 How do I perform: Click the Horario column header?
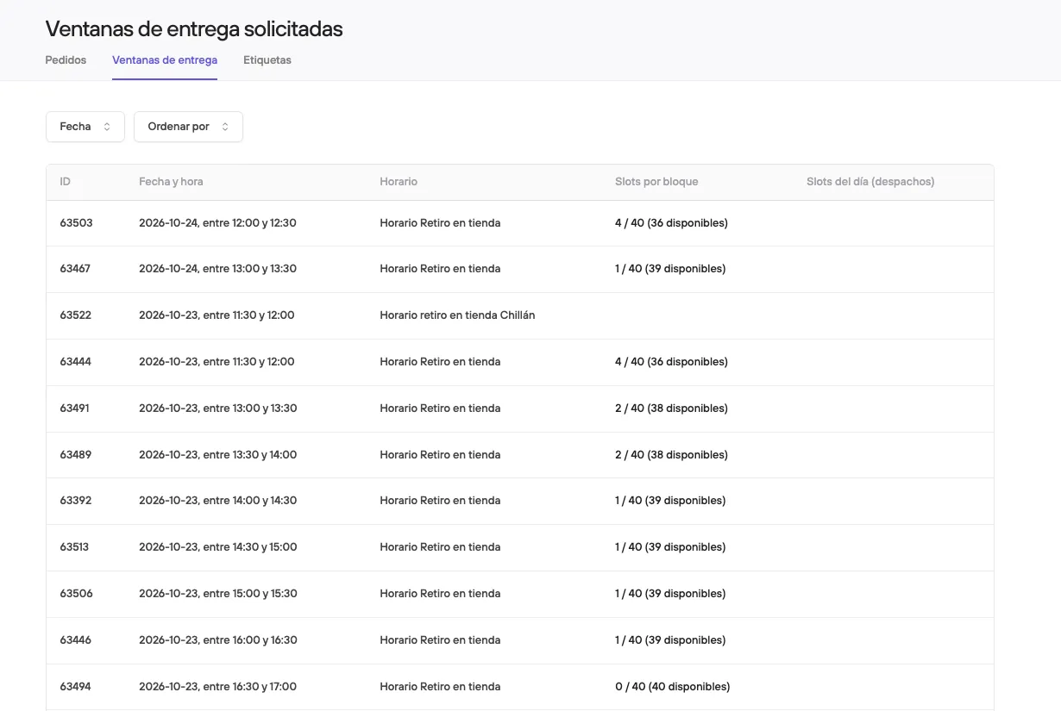point(399,182)
